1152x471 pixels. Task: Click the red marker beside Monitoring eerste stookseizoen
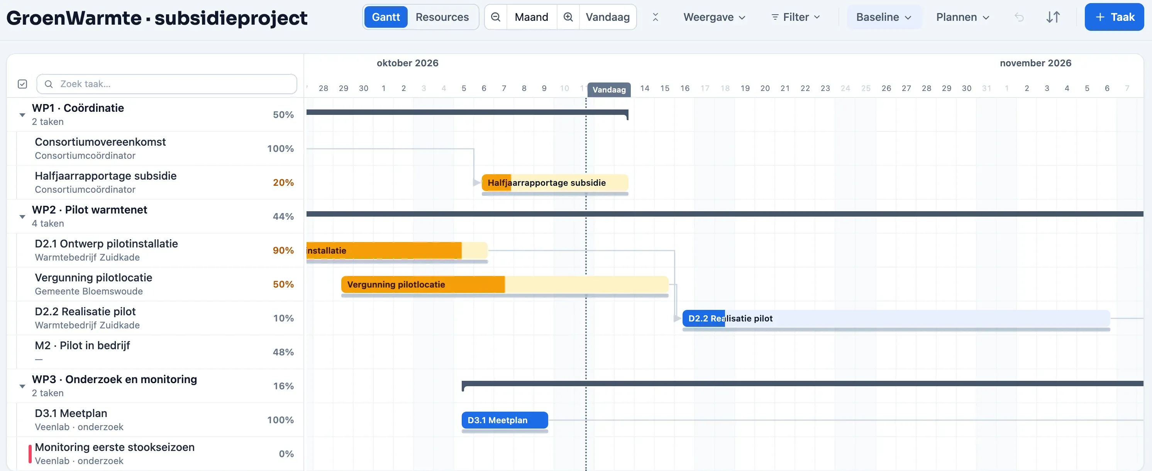(30, 454)
